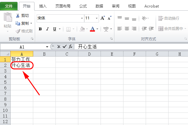
Task: Click the Paste clipboard icon
Action: [8, 17]
